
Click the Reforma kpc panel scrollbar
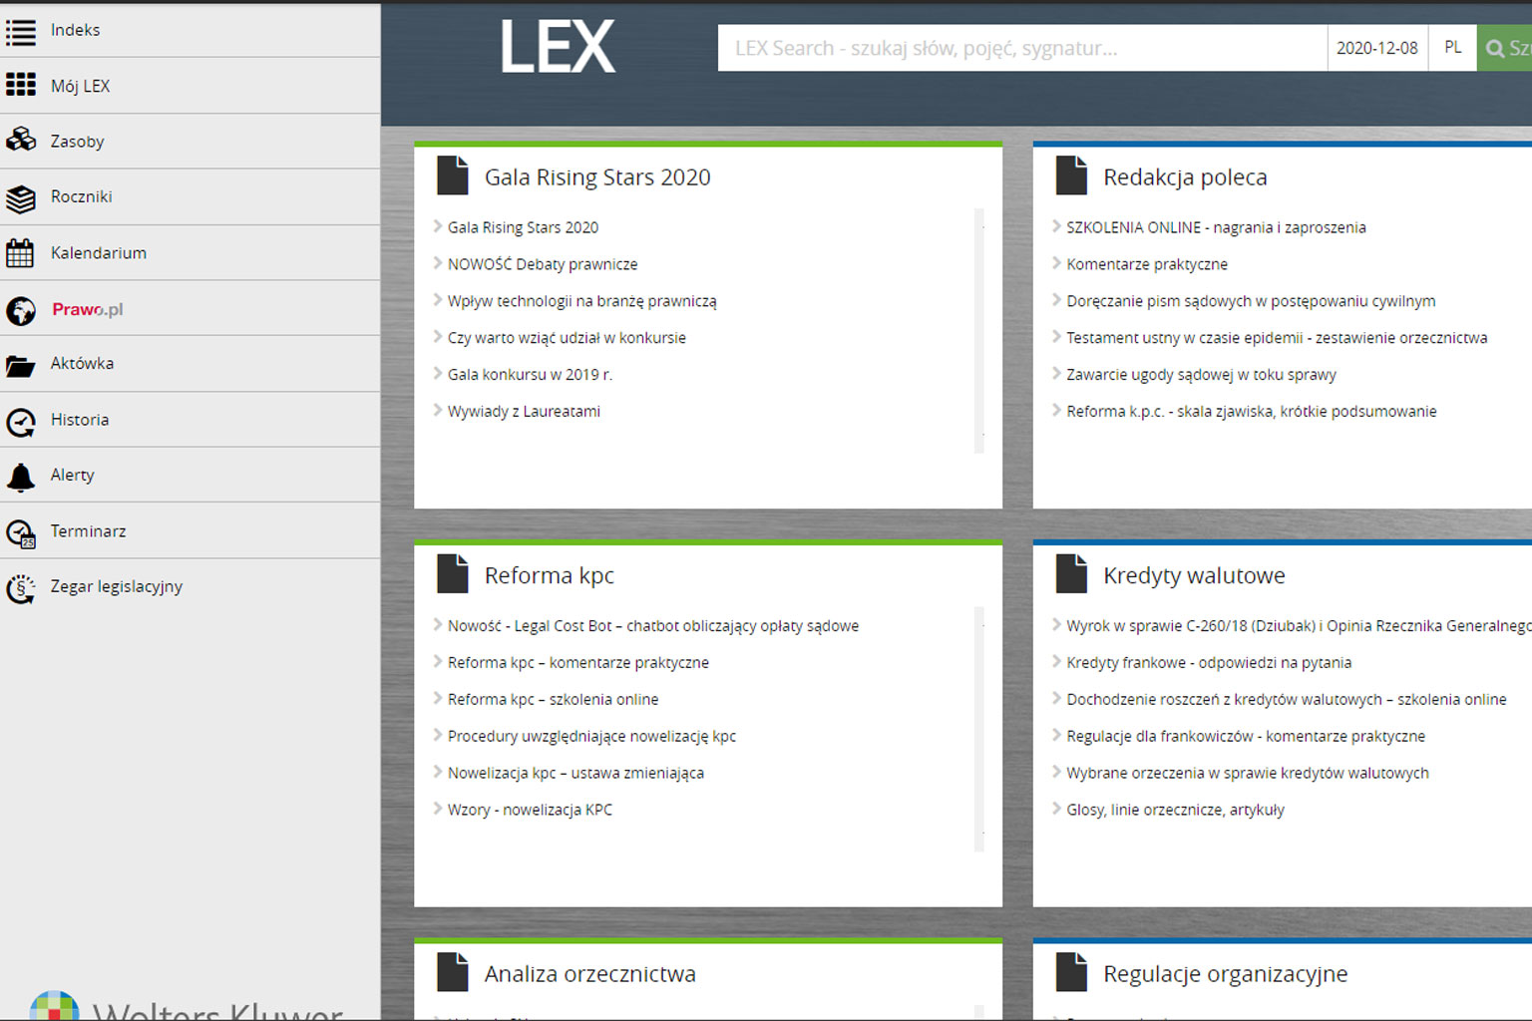click(978, 729)
